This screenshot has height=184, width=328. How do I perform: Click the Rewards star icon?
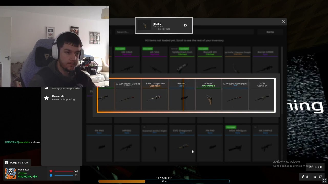tap(46, 98)
